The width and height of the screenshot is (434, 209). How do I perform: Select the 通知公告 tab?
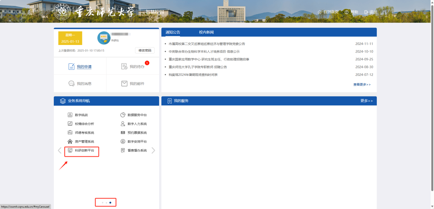[x=173, y=32]
